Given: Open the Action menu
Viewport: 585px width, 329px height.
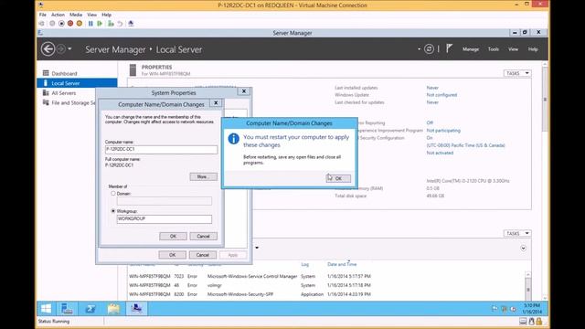Looking at the screenshot, I should 58,15.
